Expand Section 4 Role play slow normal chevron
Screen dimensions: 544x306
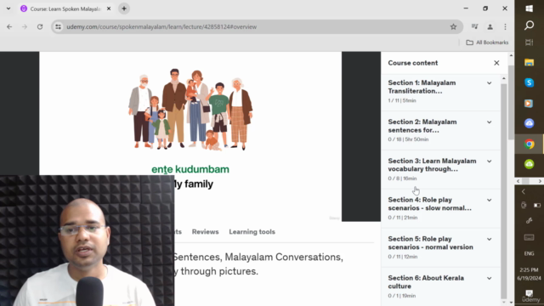490,201
